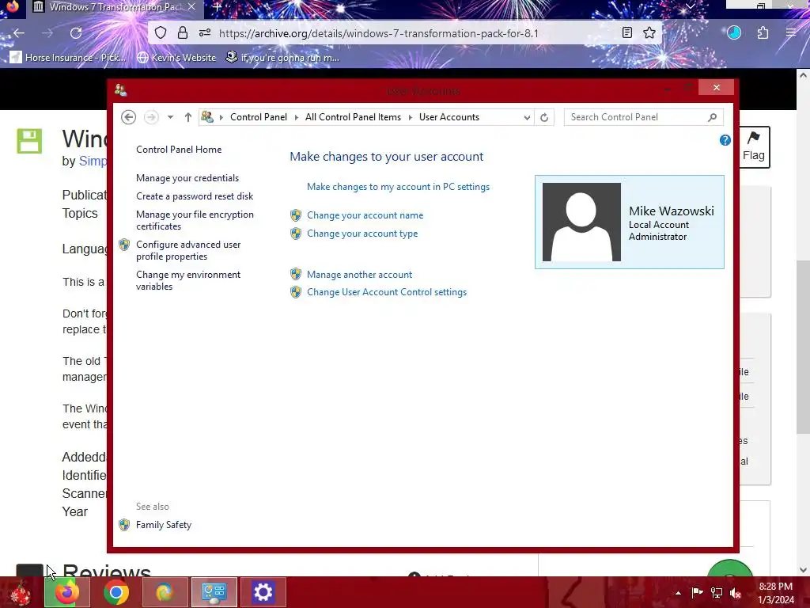Click the archive.org URL address field
The height and width of the screenshot is (608, 810).
pyautogui.click(x=379, y=33)
